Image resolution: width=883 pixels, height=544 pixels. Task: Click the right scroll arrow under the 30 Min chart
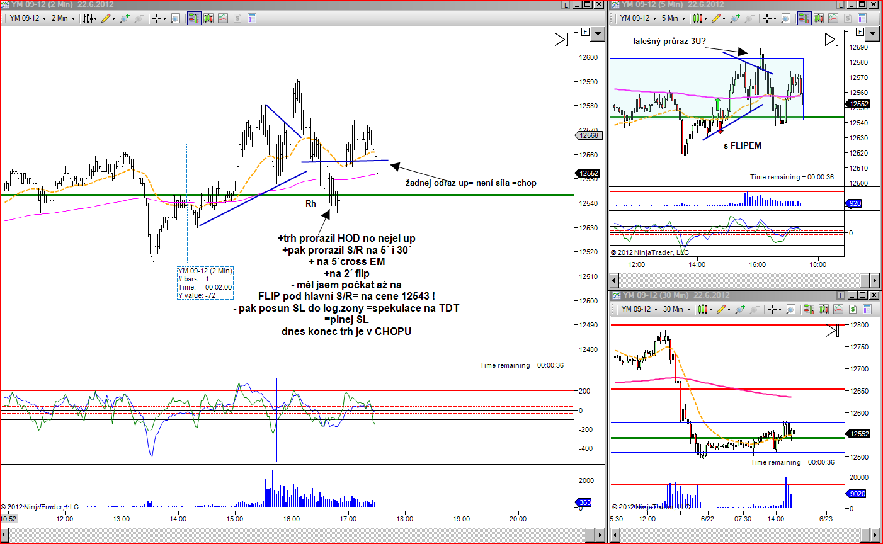point(874,535)
